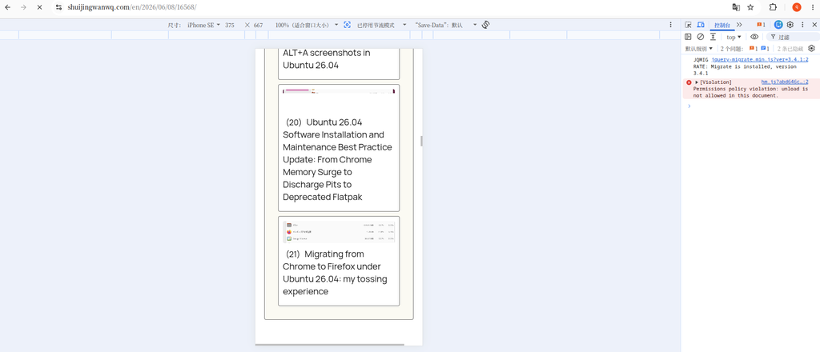Create live expression with eye icon
This screenshot has width=820, height=352.
pyautogui.click(x=754, y=37)
